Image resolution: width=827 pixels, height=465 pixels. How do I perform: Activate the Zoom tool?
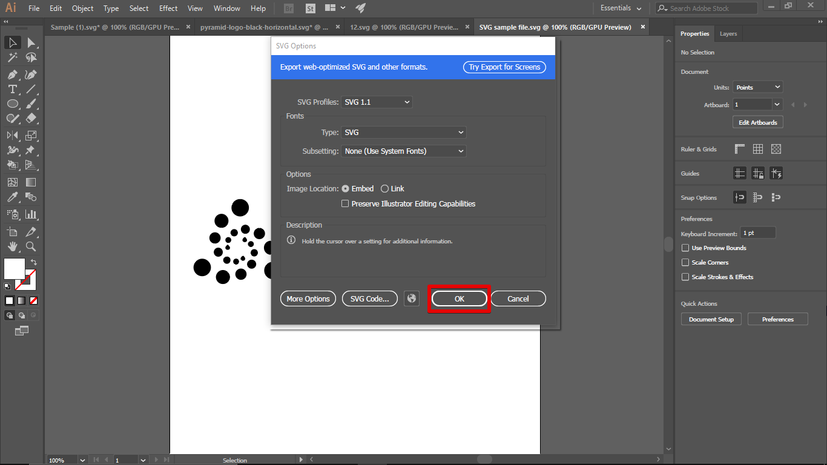31,246
